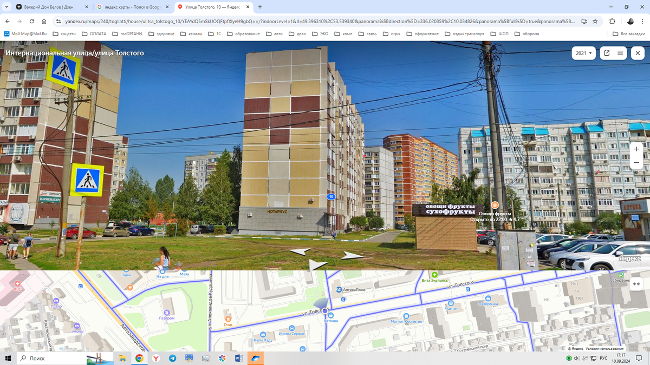The width and height of the screenshot is (650, 365).
Task: Bookmark this page with the star
Action: click(x=595, y=21)
